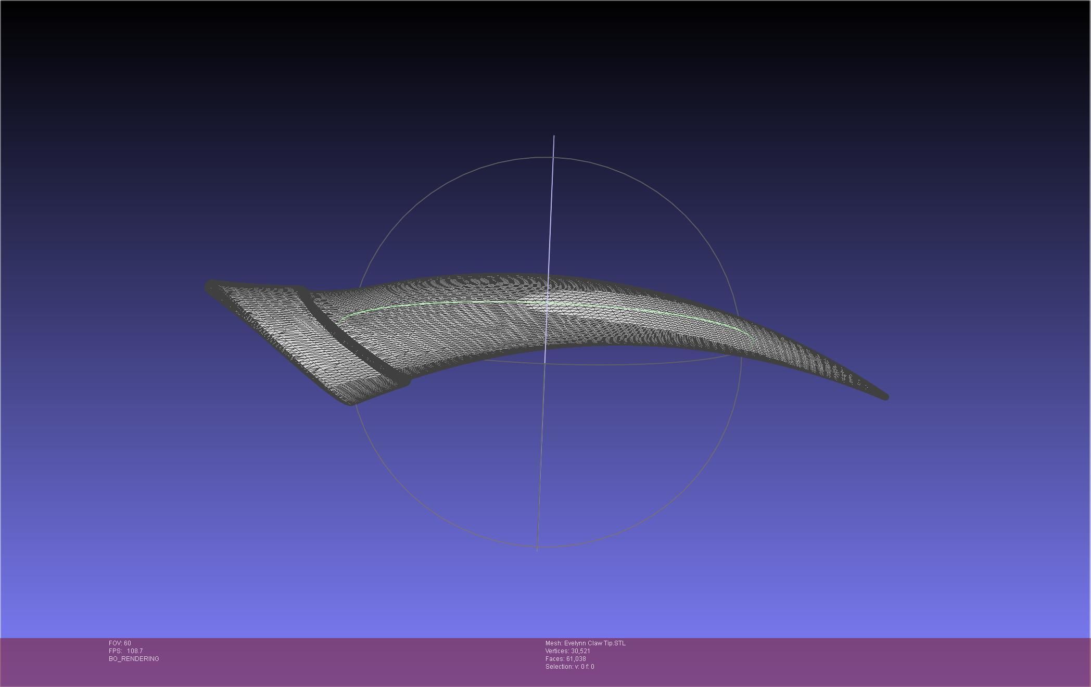Click the Selection: v: 0 f: 0 line
This screenshot has width=1091, height=687.
click(x=569, y=667)
